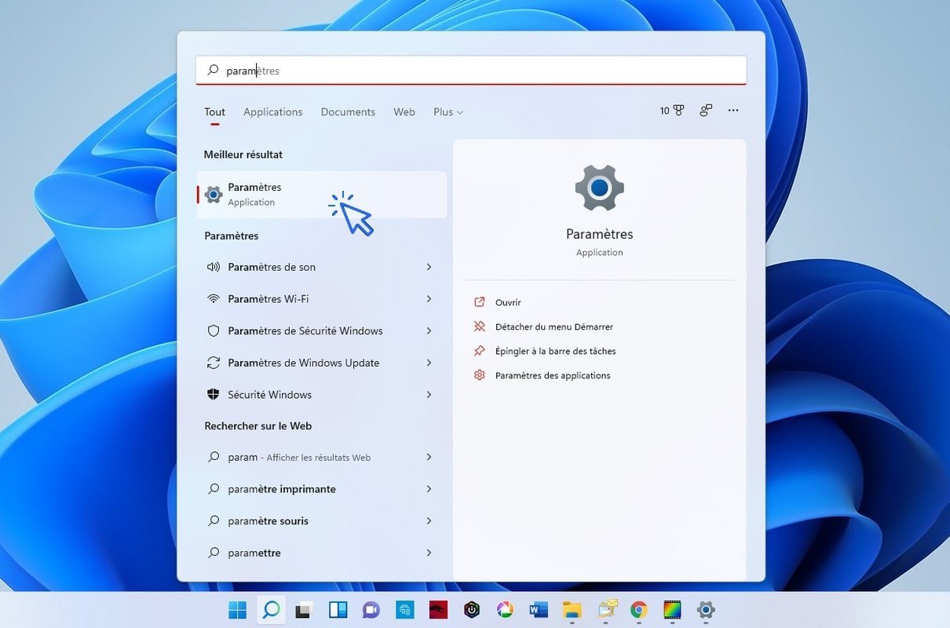The image size is (950, 628).
Task: Click speaker icon for Paramètres de son
Action: click(213, 267)
